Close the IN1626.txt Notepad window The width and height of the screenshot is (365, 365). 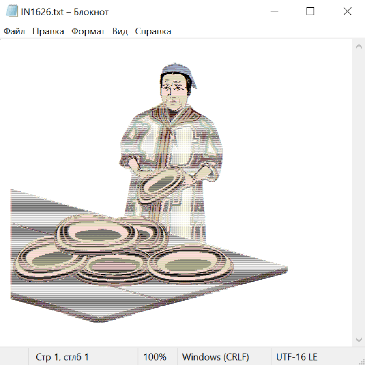coord(347,12)
